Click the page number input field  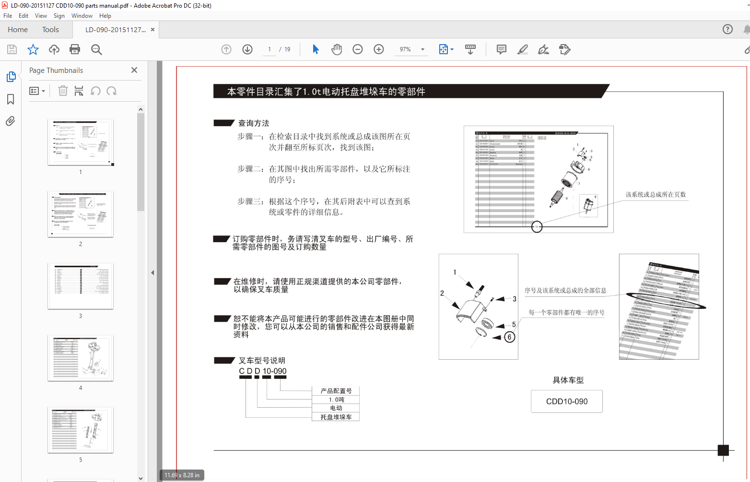point(270,49)
